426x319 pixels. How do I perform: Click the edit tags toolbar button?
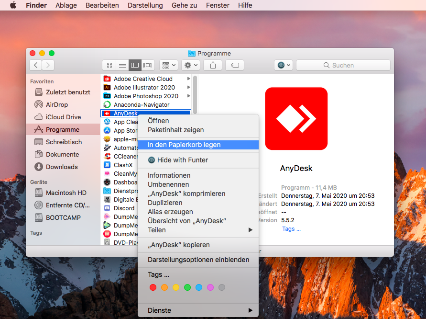tap(235, 65)
